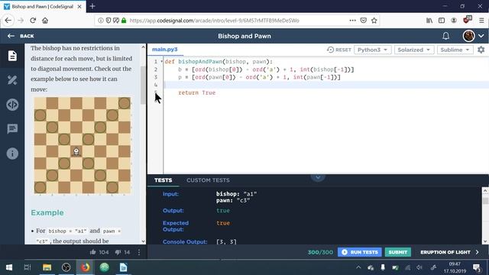The height and width of the screenshot is (275, 489).
Task: Select the main.py3 file tab
Action: (165, 49)
